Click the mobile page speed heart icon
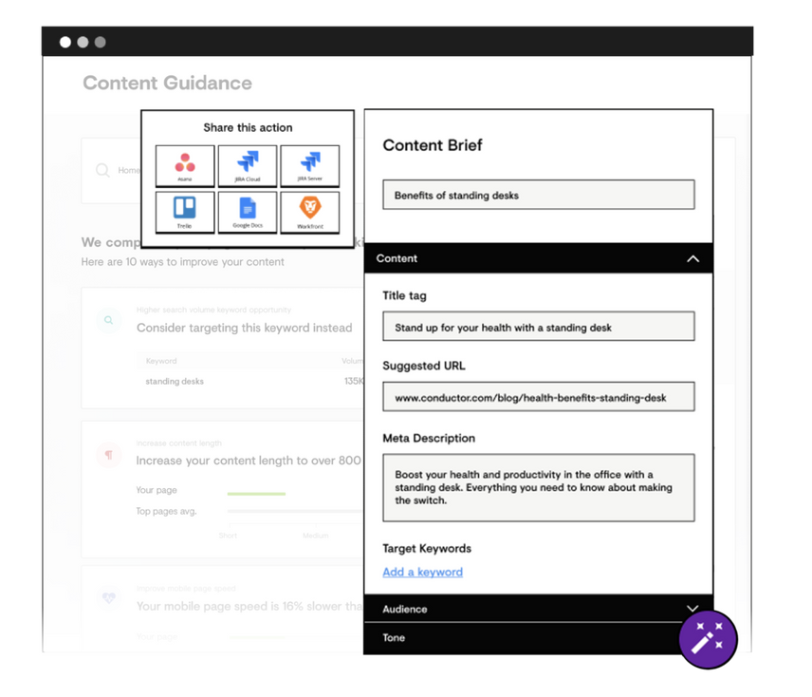The height and width of the screenshot is (697, 812). 109,597
